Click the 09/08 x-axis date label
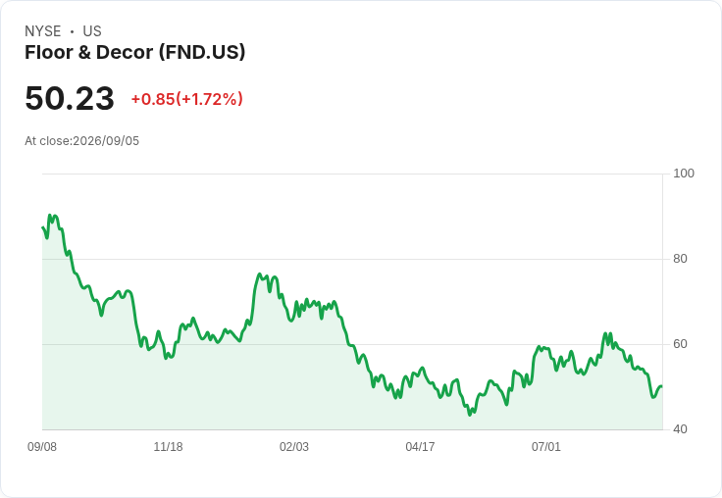Screen dimensions: 722x498 click(42, 446)
